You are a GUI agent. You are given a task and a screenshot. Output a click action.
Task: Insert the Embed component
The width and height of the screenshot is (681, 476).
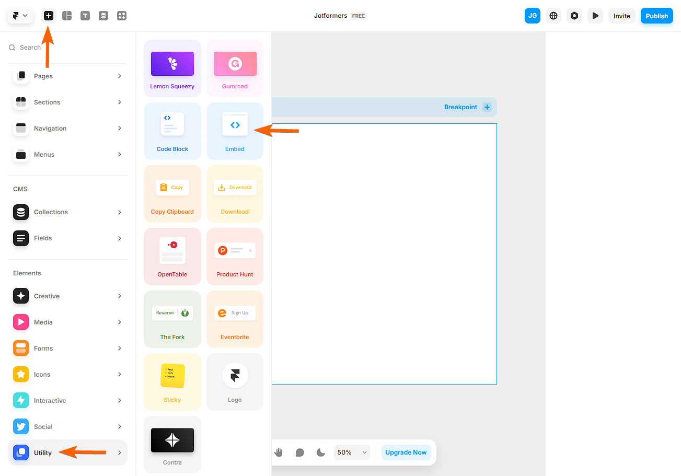tap(235, 131)
